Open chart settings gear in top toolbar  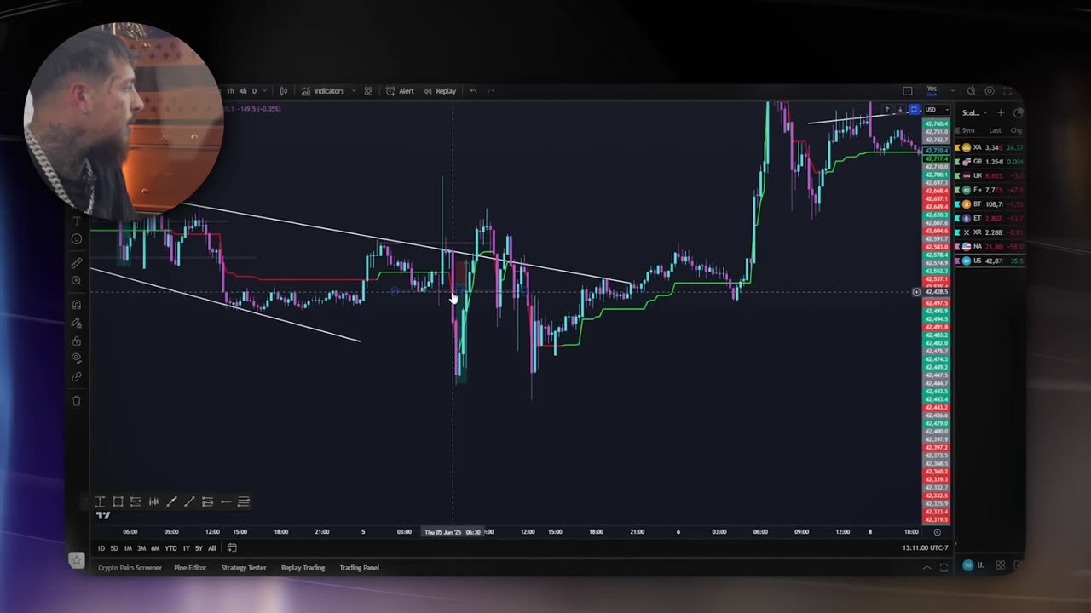click(x=990, y=91)
